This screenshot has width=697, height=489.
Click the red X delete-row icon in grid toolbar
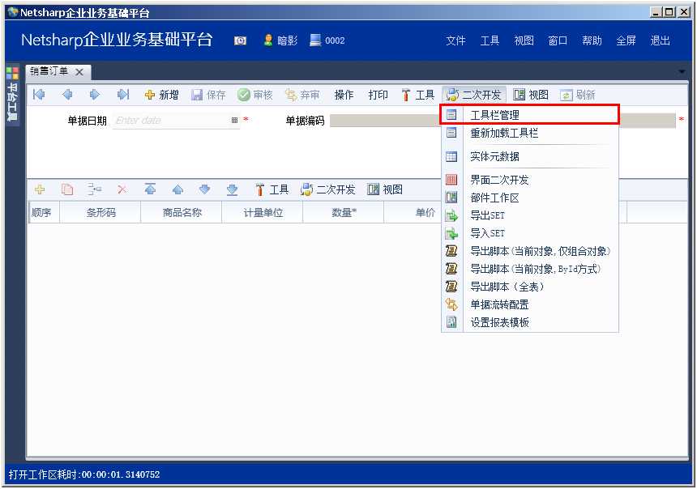(x=123, y=189)
